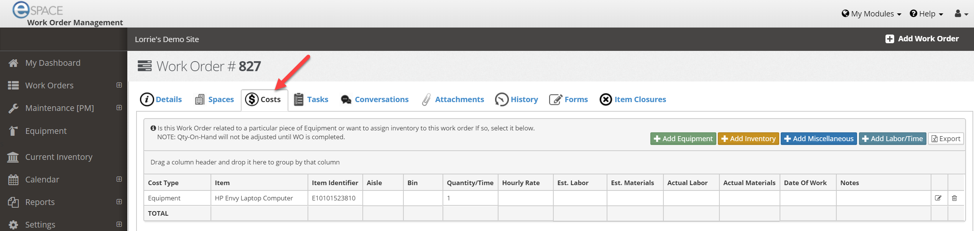Expand the Work Orders sidebar submenu
The image size is (974, 231).
(x=119, y=85)
